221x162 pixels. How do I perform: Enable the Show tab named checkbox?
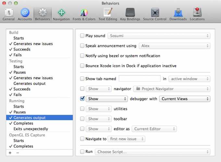82,78
